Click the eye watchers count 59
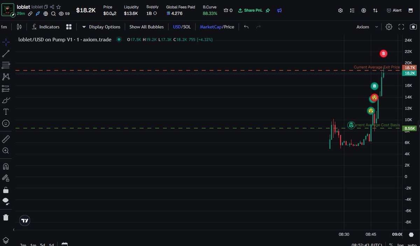The width and height of the screenshot is (420, 246). point(64,14)
